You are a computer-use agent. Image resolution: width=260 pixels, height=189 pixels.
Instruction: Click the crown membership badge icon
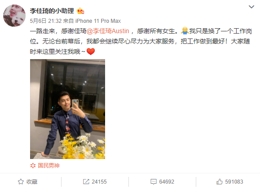pyautogui.click(x=80, y=11)
